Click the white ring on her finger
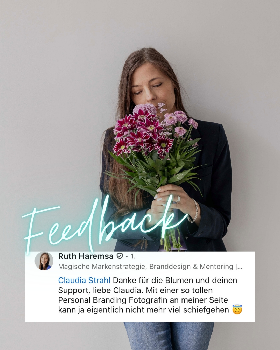The height and width of the screenshot is (350, 280). point(178,199)
